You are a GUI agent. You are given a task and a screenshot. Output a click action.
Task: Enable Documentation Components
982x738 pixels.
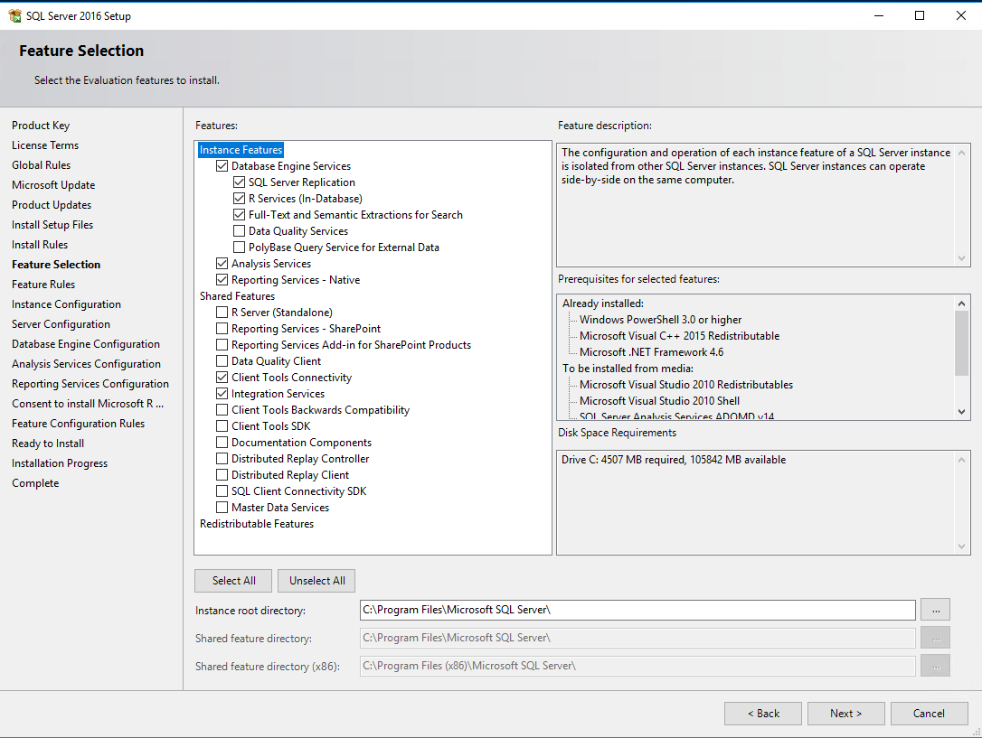pyautogui.click(x=222, y=443)
